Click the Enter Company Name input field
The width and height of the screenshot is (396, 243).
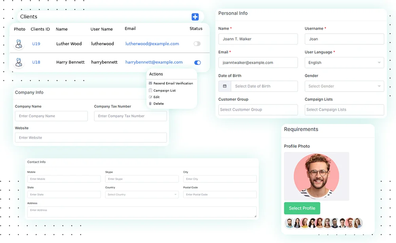click(51, 116)
